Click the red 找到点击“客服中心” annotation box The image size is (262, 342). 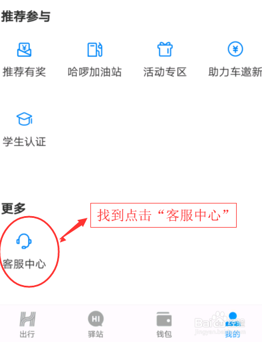(164, 216)
